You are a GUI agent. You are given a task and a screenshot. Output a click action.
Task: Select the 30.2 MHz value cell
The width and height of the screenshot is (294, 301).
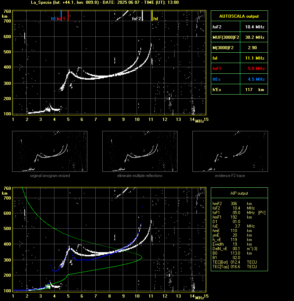click(254, 37)
